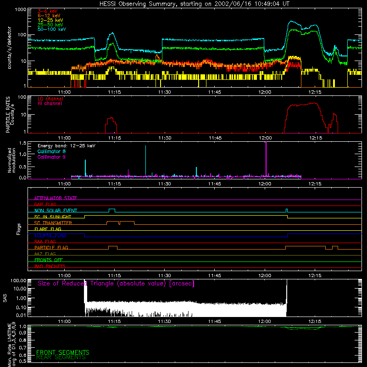The height and width of the screenshot is (367, 367).
Task: Select the SC_TRANSMITTER flag label
Action: 53,223
